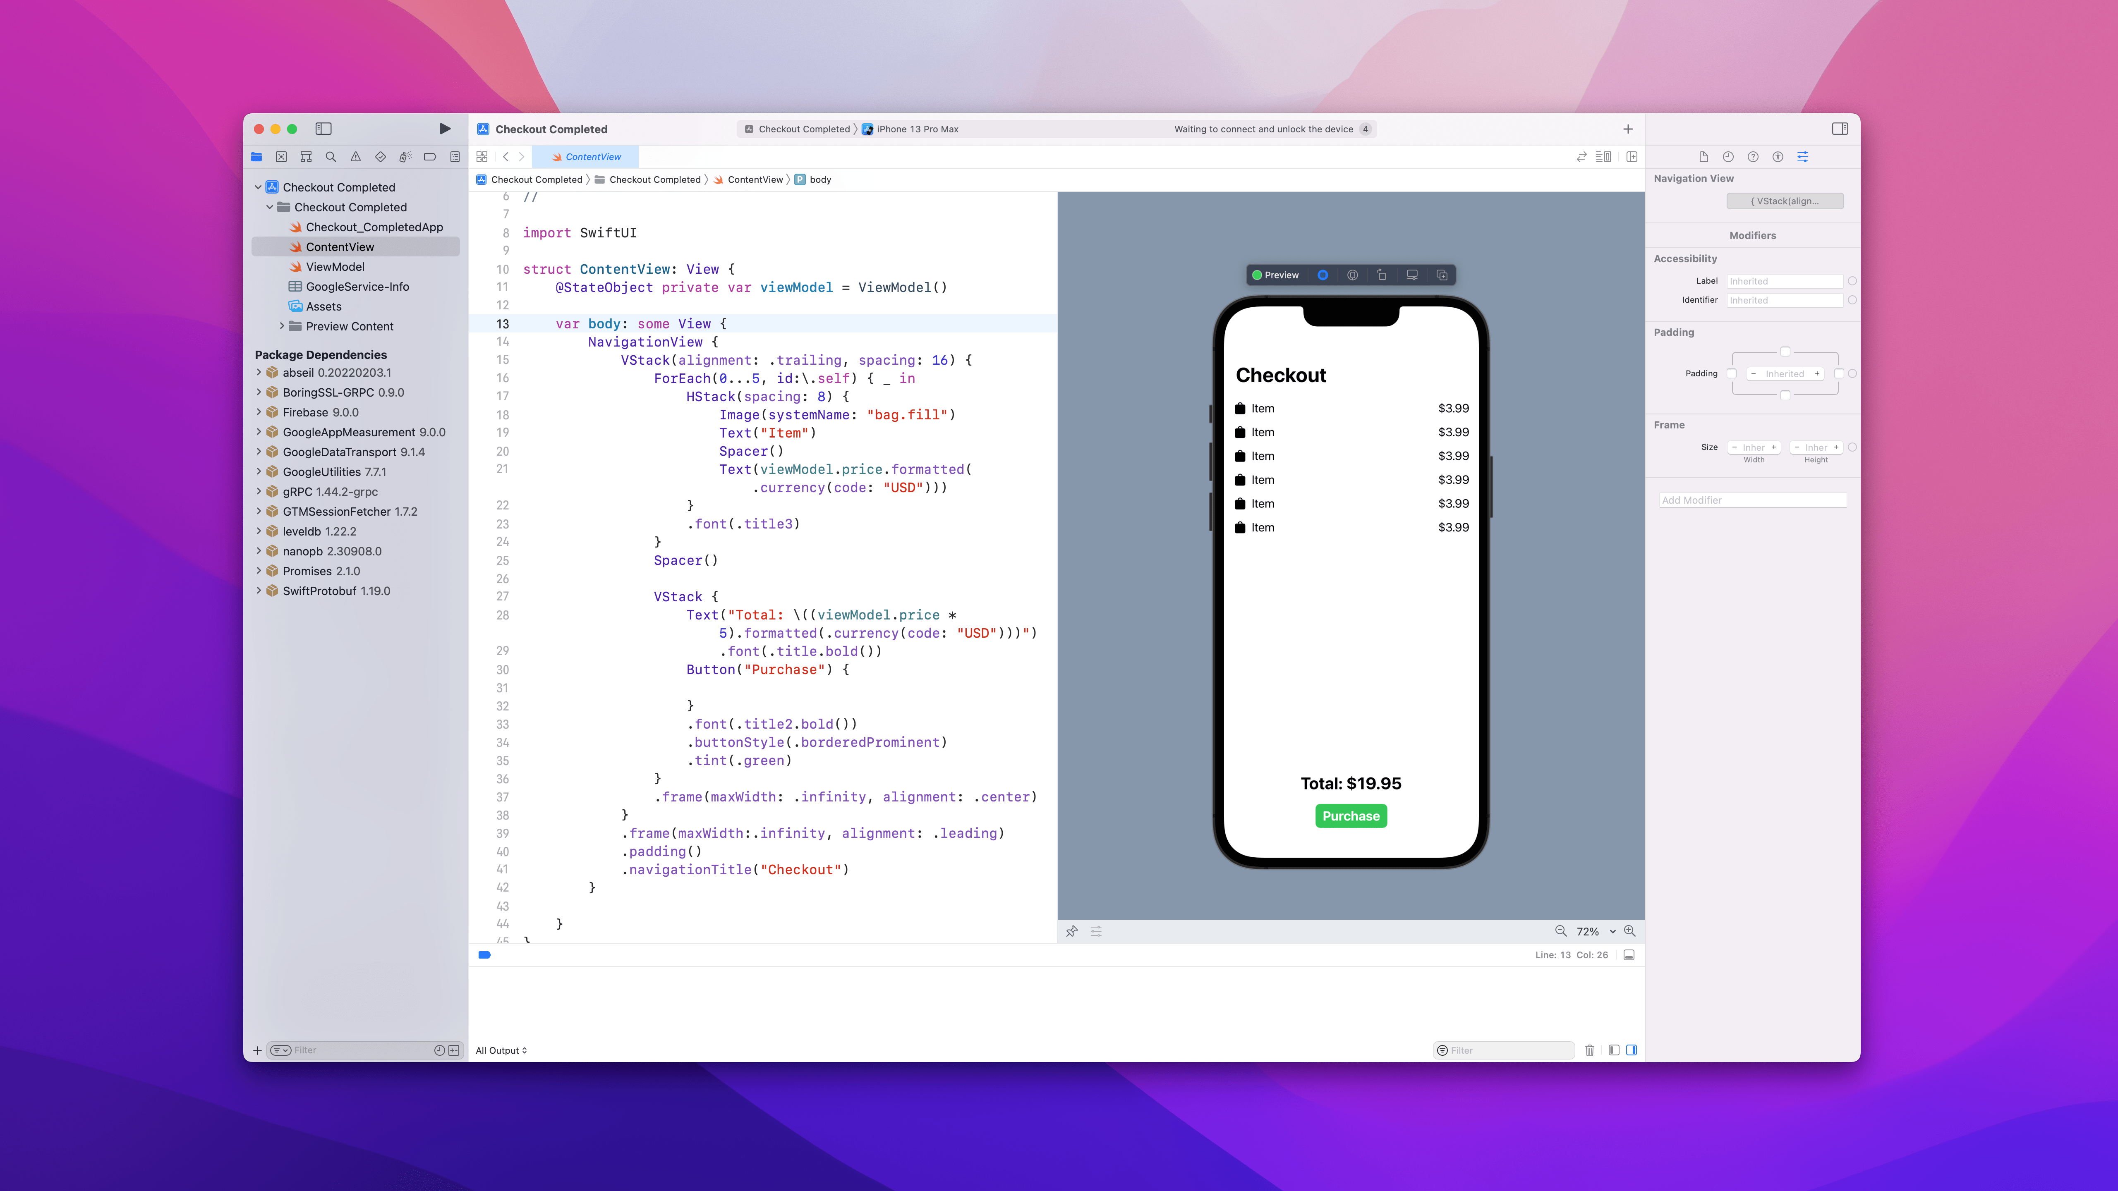Click the duplicate preview icon
2118x1191 pixels.
click(x=1441, y=275)
